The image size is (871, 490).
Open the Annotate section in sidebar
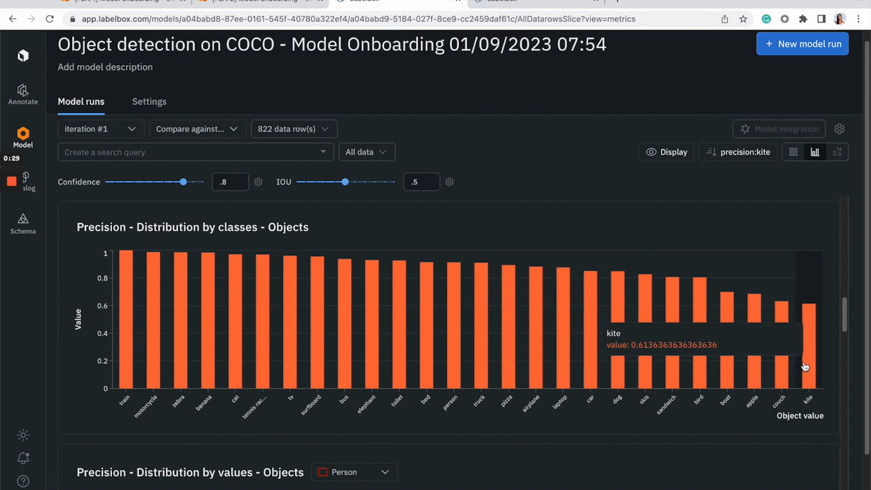click(23, 94)
